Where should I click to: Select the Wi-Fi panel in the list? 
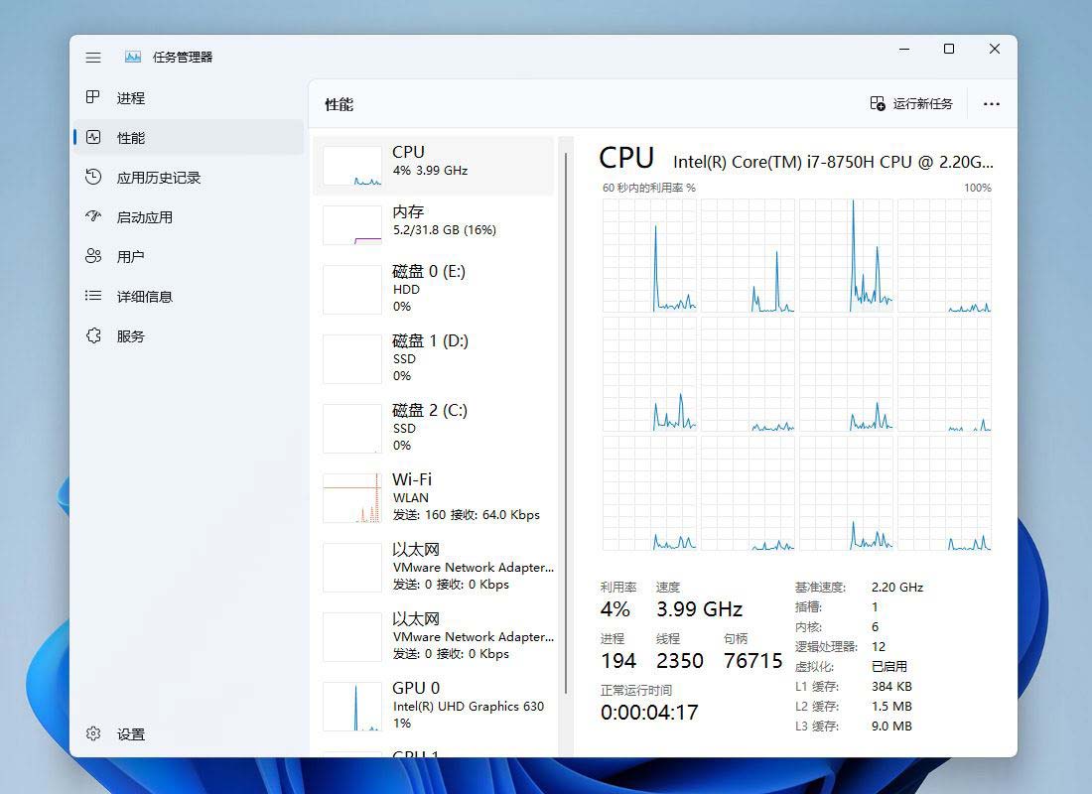point(437,496)
